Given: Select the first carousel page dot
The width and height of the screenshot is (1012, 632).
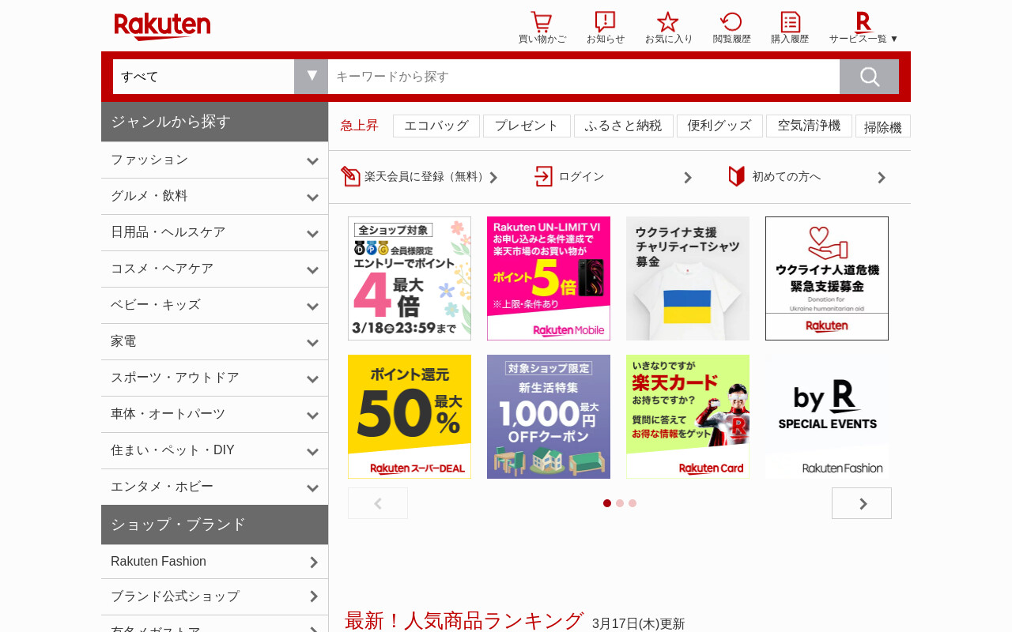Looking at the screenshot, I should 607,503.
